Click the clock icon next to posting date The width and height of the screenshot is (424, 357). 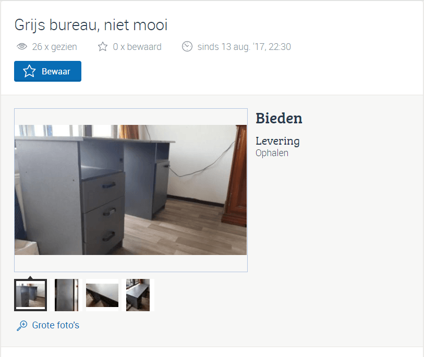187,46
